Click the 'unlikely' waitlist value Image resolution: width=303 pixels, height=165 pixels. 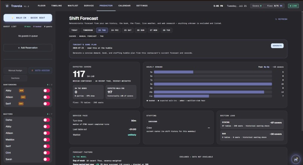pos(132,135)
